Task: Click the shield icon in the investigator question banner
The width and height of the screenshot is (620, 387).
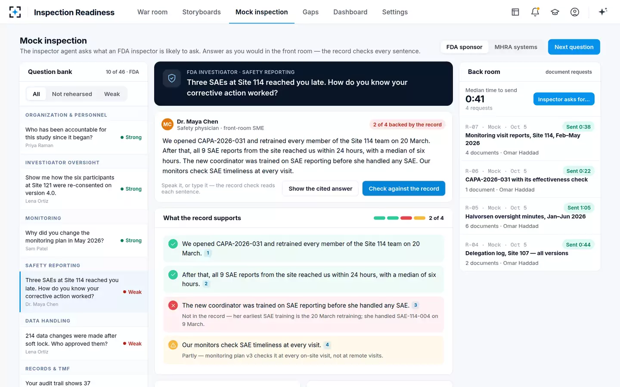Action: [172, 78]
